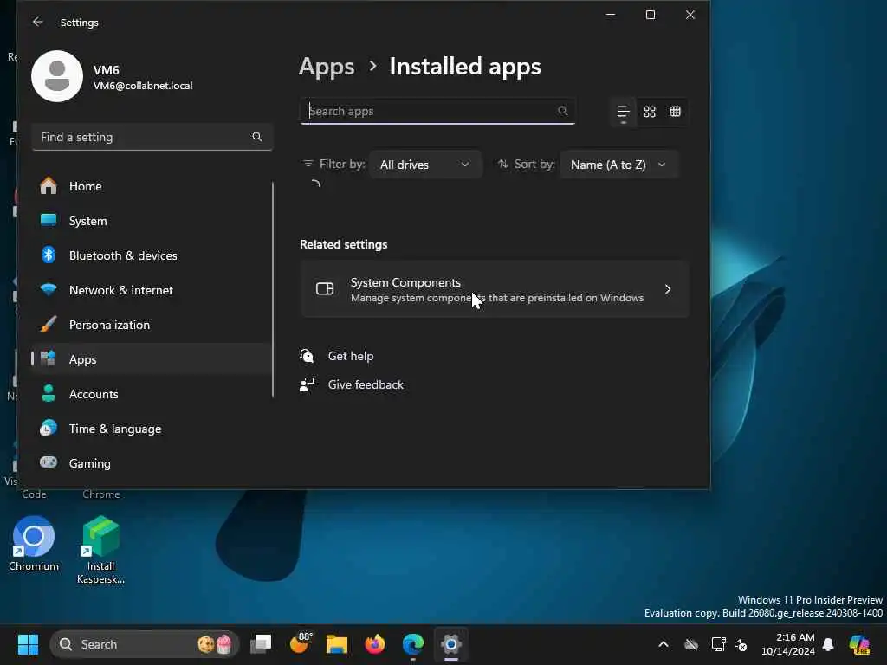Open Home settings page

tap(151, 186)
